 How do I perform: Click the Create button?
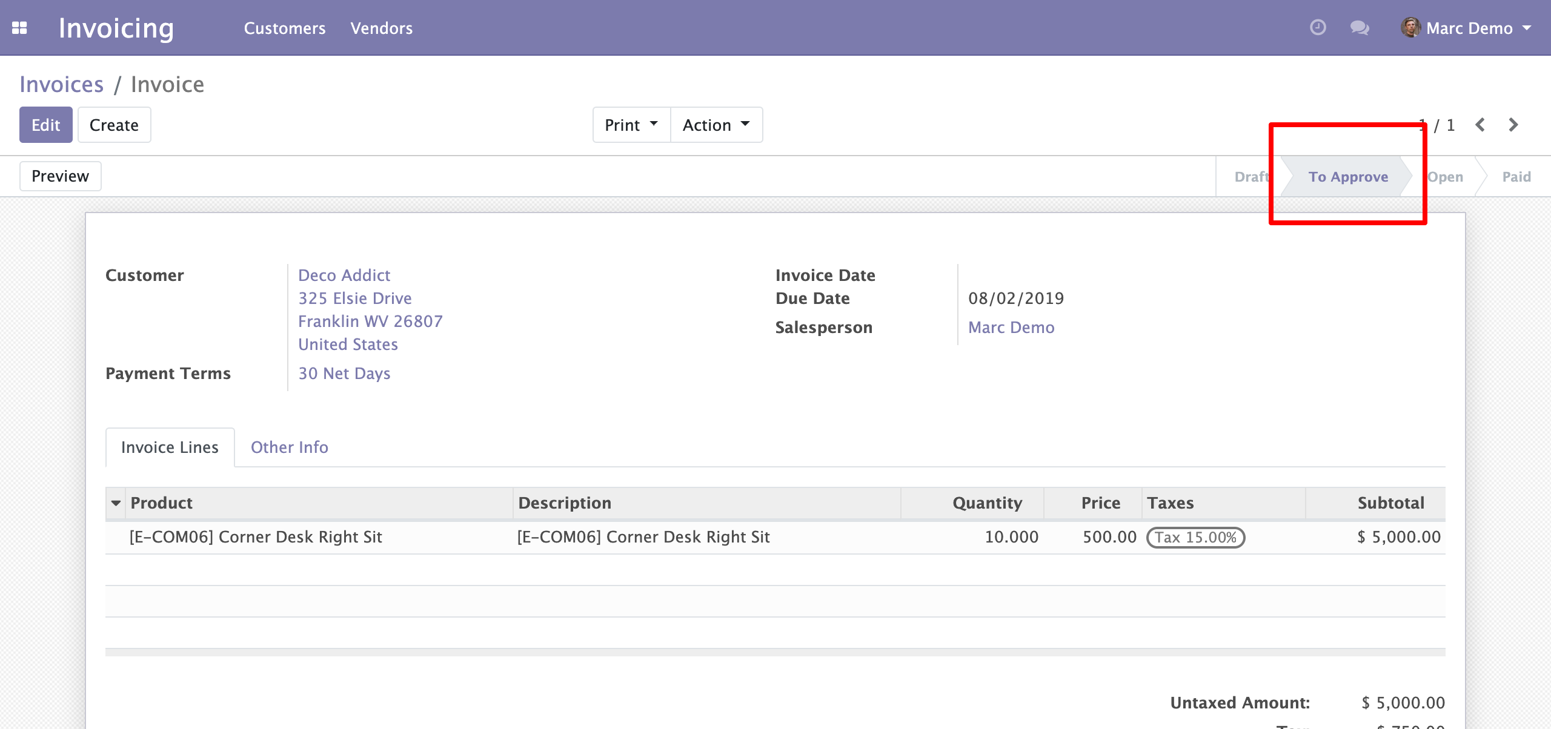coord(114,125)
